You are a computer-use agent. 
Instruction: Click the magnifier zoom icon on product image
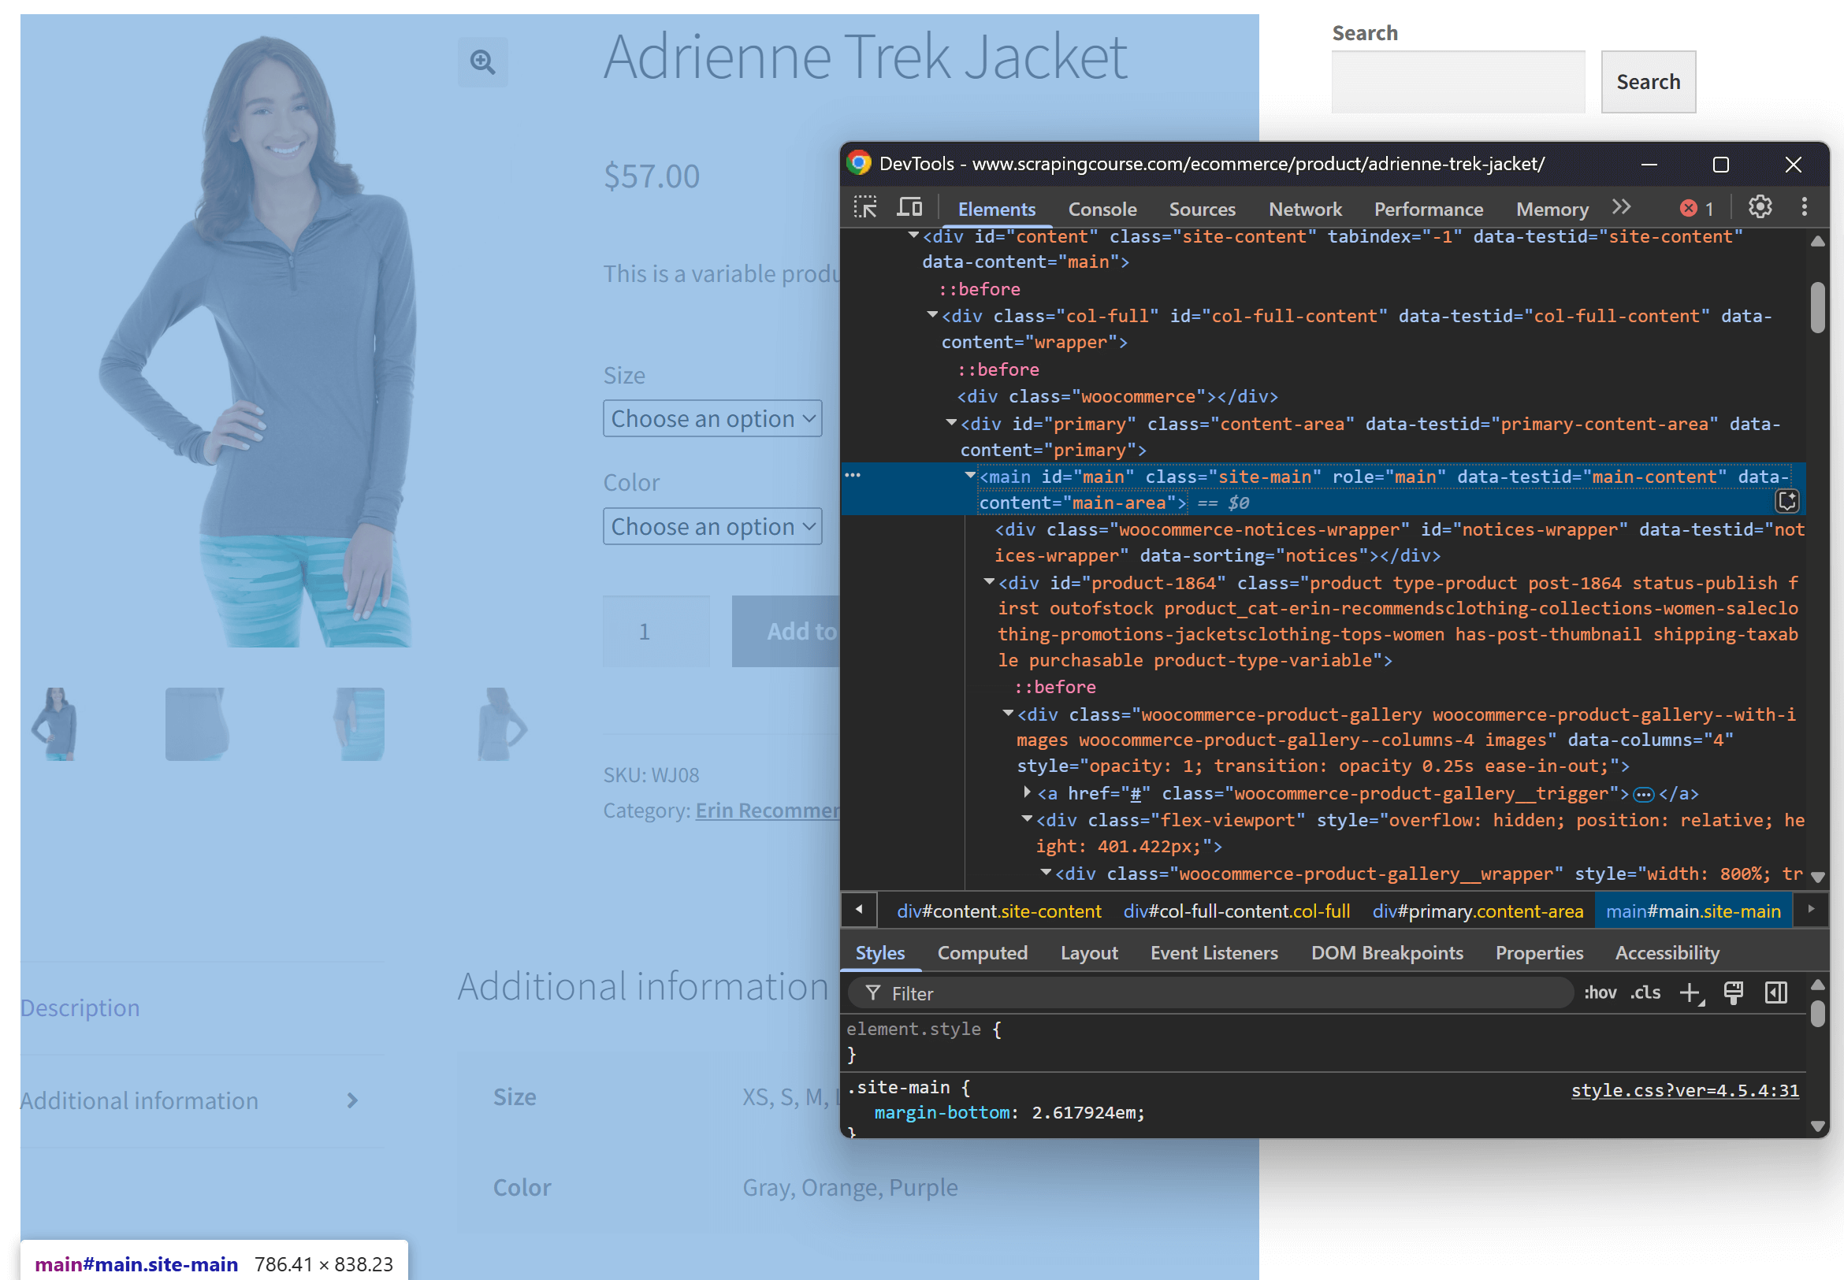tap(482, 61)
